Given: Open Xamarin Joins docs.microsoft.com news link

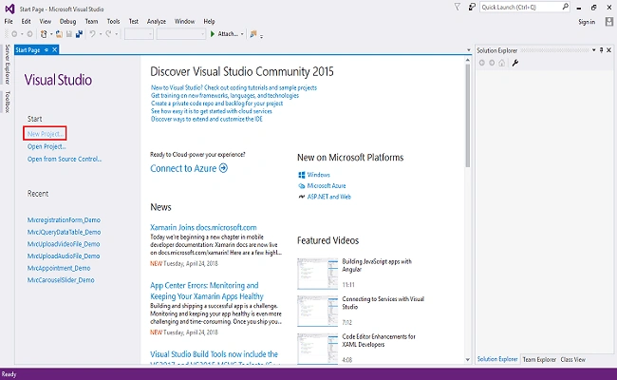Looking at the screenshot, I should point(203,227).
